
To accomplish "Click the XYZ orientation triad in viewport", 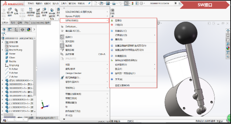I will 44,104.
